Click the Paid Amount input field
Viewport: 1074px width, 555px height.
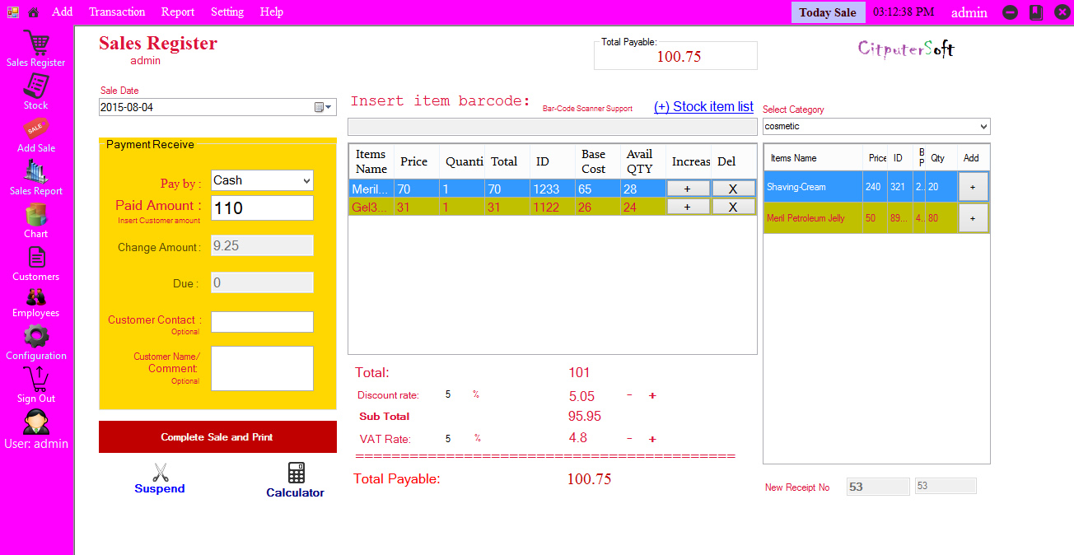tap(261, 208)
